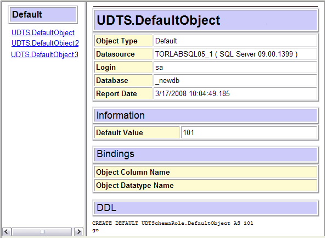The height and width of the screenshot is (239, 327).
Task: Click the Bindings section header
Action: point(206,154)
